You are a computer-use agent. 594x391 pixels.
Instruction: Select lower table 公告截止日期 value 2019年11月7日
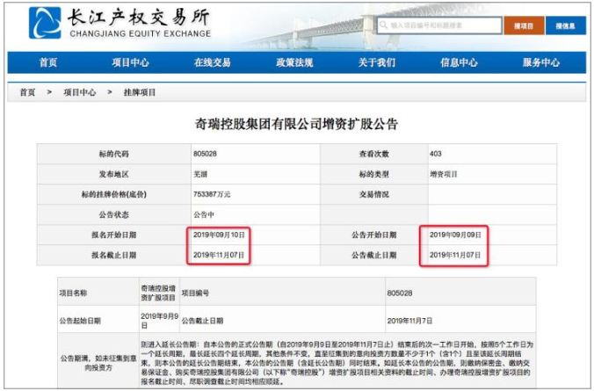point(409,321)
